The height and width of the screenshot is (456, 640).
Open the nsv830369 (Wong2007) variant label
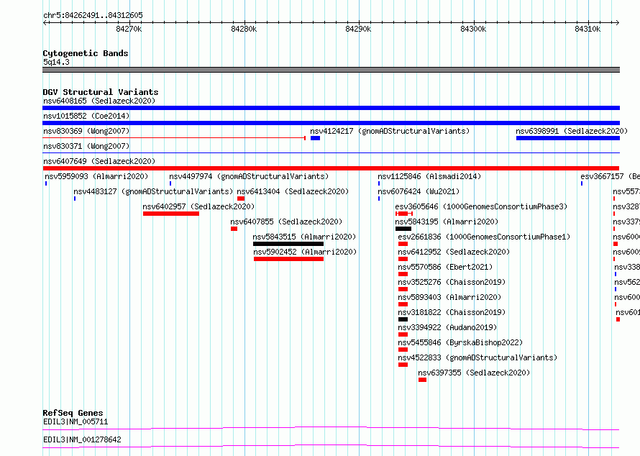[86, 131]
